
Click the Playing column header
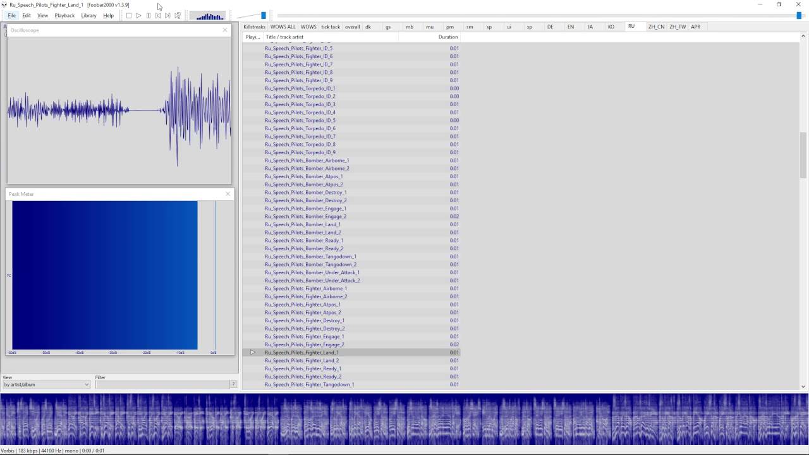click(x=252, y=37)
